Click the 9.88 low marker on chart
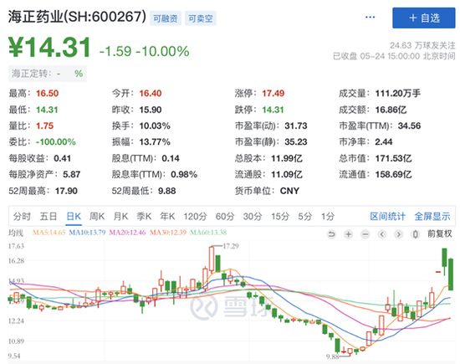This screenshot has width=460, height=364. (x=333, y=356)
